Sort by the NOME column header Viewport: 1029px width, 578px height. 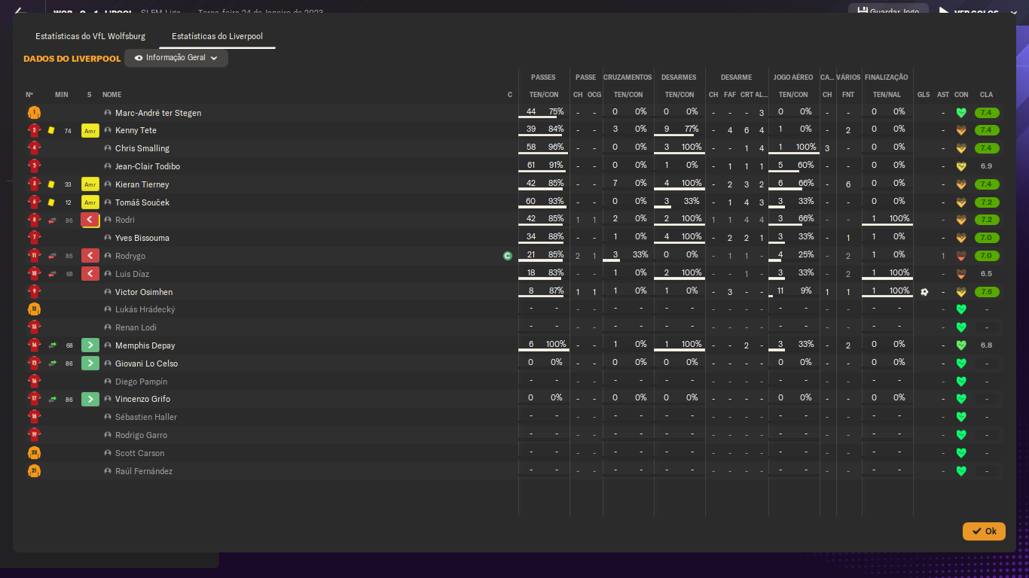pyautogui.click(x=112, y=95)
